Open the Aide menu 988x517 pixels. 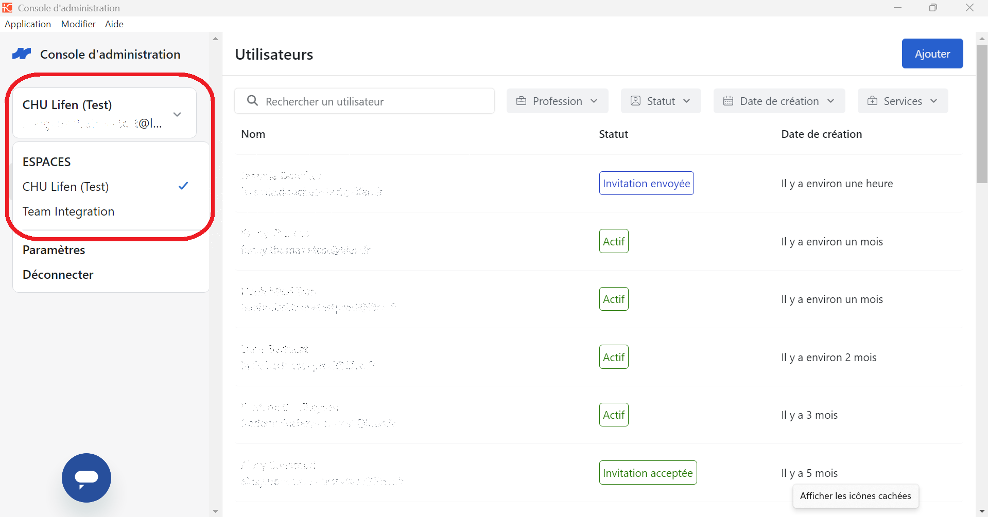point(114,24)
